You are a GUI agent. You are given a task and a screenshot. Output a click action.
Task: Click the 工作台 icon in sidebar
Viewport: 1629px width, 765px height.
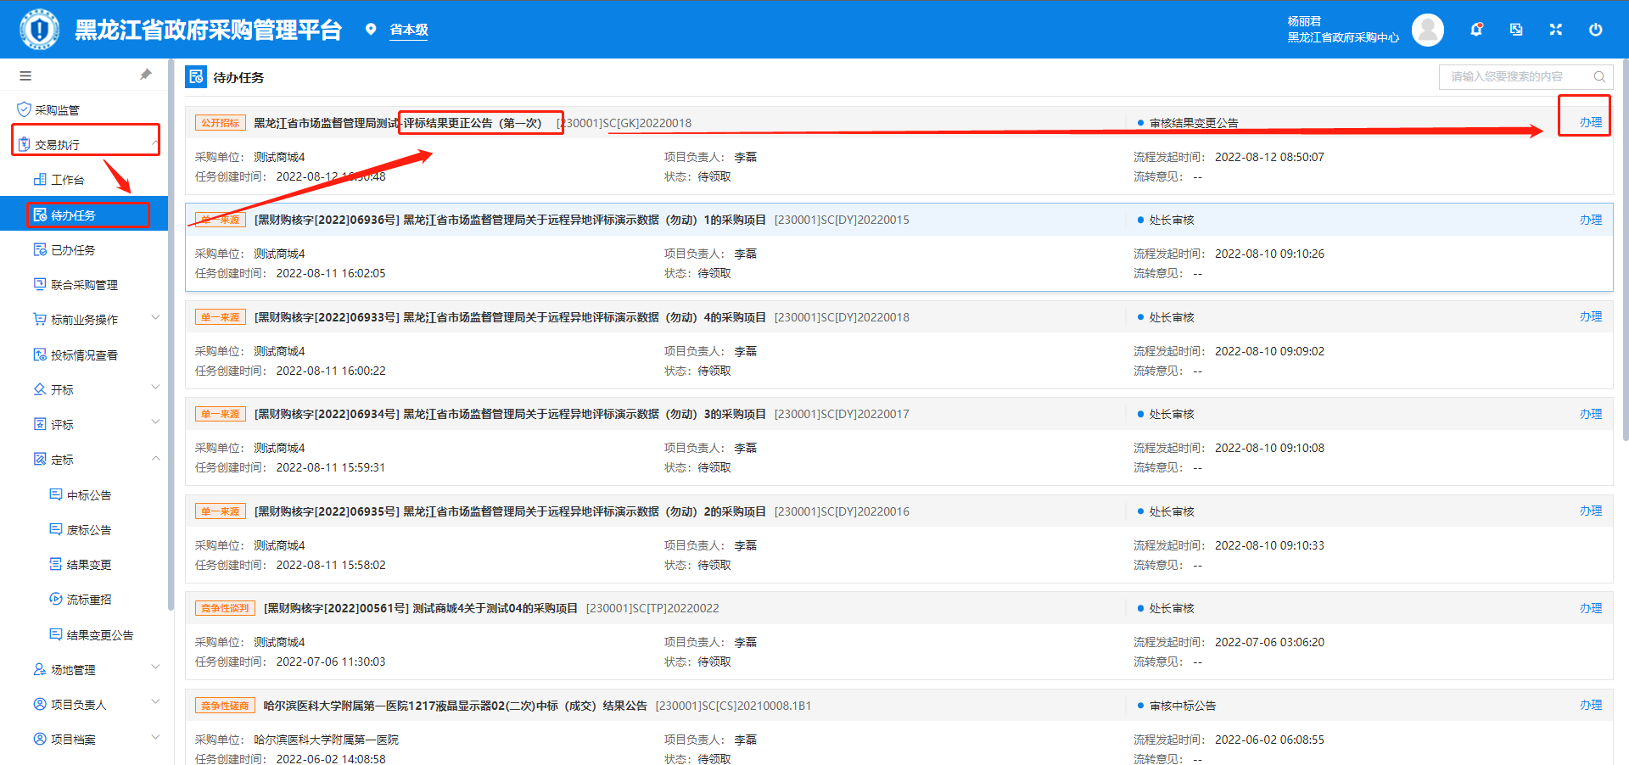tap(40, 179)
